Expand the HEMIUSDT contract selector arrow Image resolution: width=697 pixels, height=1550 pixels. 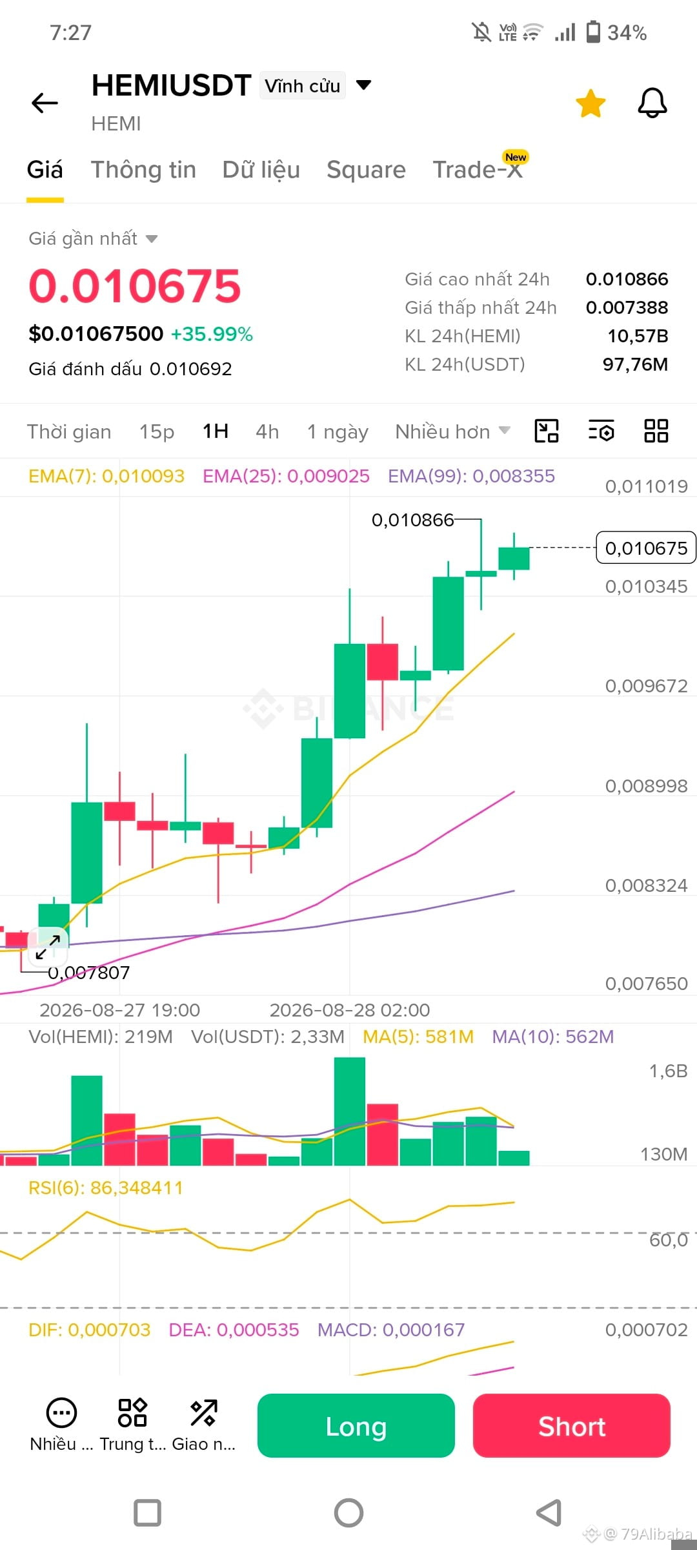pos(364,85)
